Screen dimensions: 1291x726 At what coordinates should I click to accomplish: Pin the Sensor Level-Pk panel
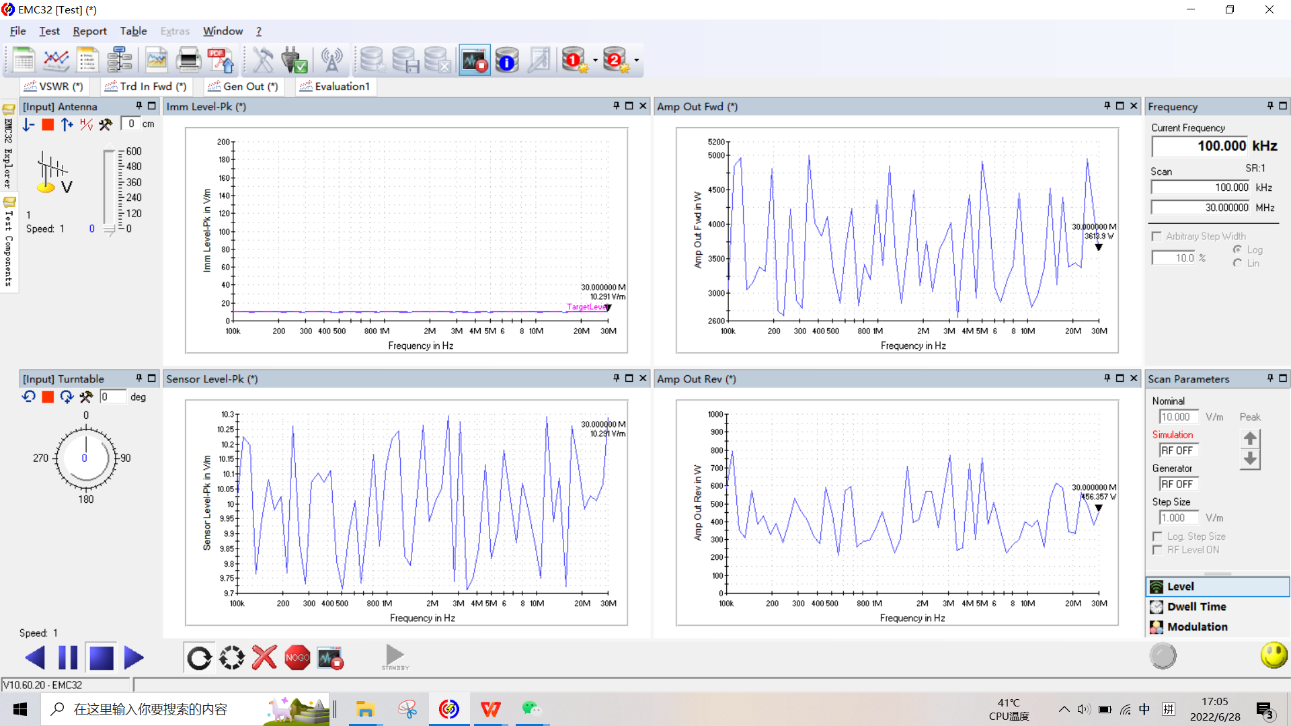[x=616, y=378]
